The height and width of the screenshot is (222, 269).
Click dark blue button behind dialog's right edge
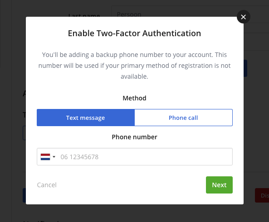(x=245, y=68)
